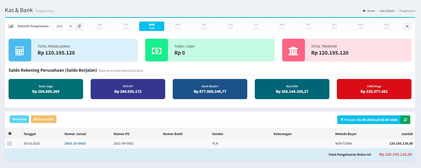Switch to the APR month tab
The image size is (421, 168).
[x=178, y=26]
